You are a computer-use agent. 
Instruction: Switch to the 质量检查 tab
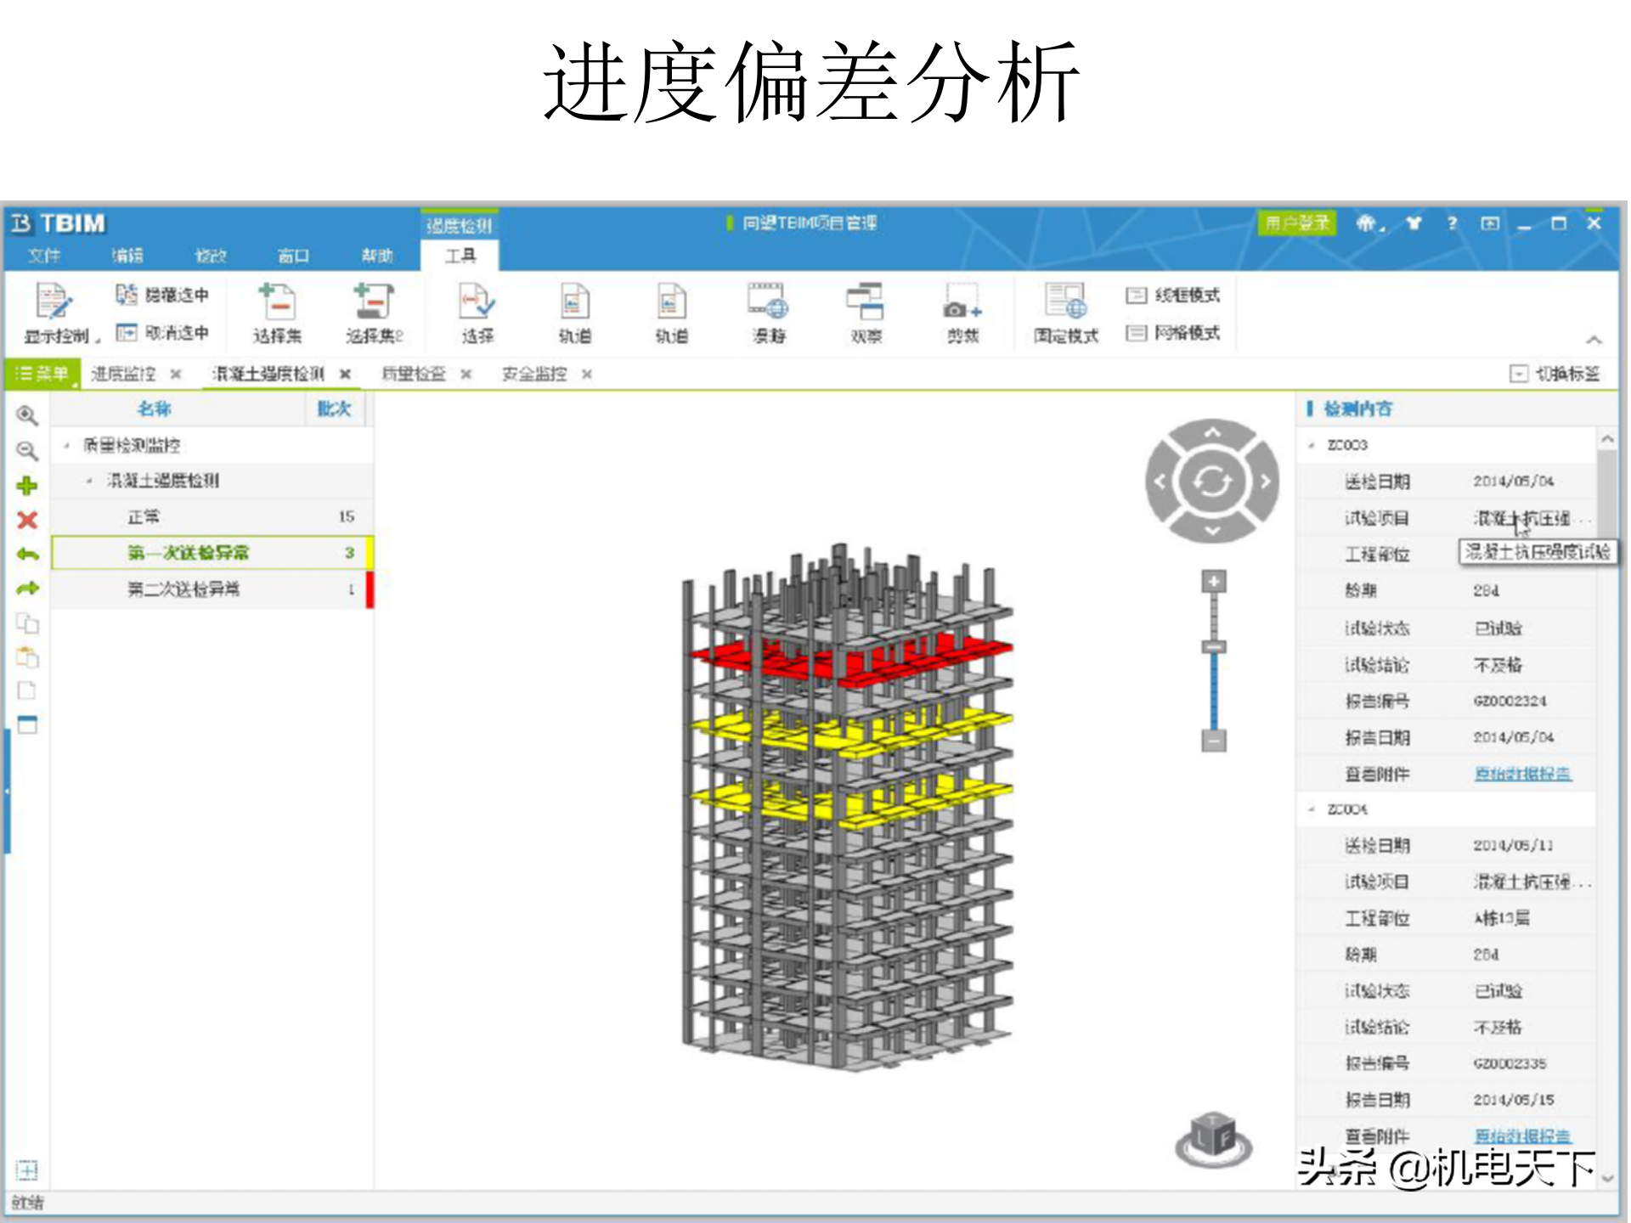click(414, 374)
